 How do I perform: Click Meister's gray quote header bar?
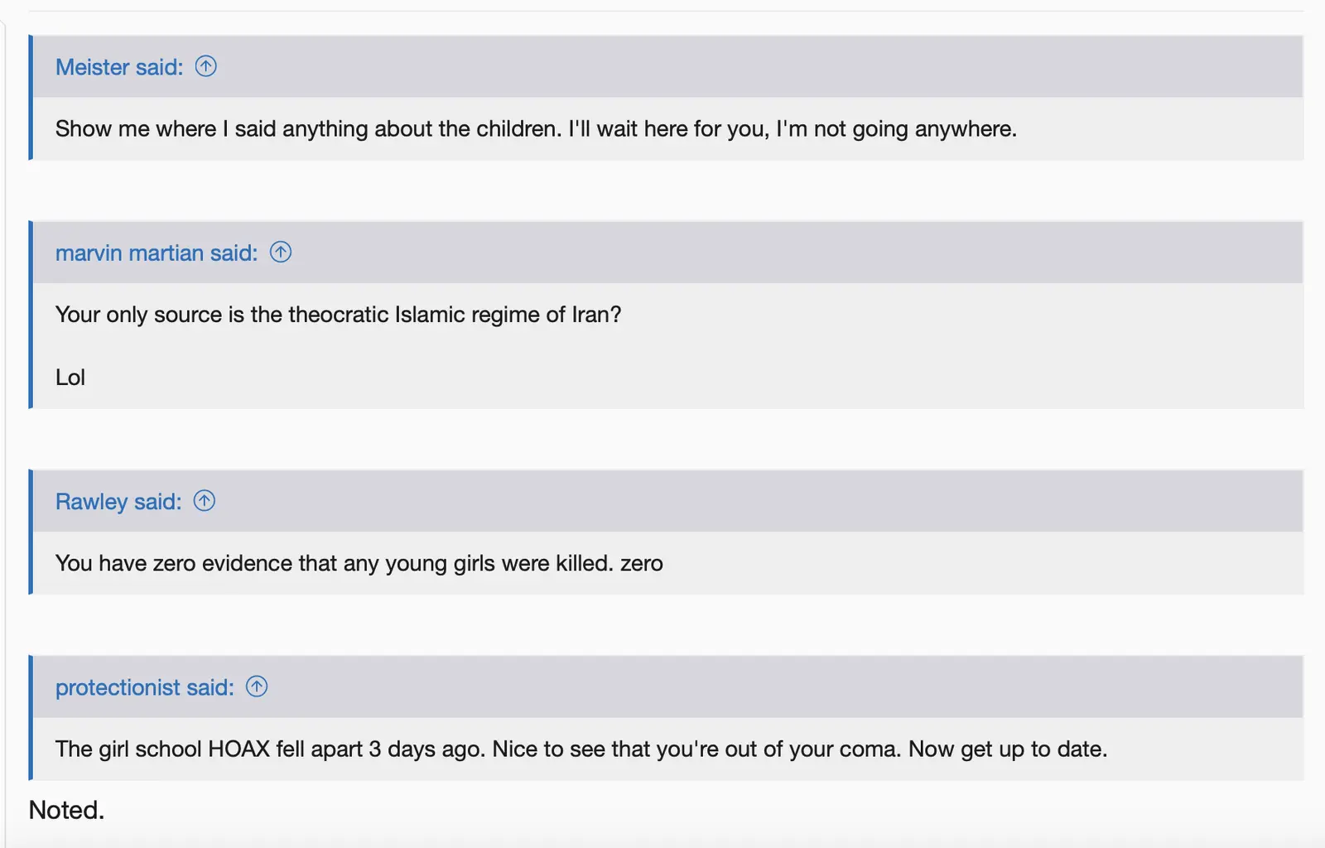(662, 67)
